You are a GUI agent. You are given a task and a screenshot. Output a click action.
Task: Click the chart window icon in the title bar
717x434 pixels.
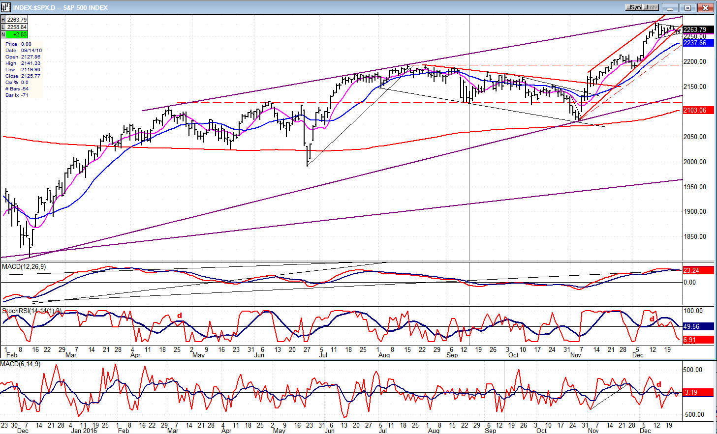(6, 7)
